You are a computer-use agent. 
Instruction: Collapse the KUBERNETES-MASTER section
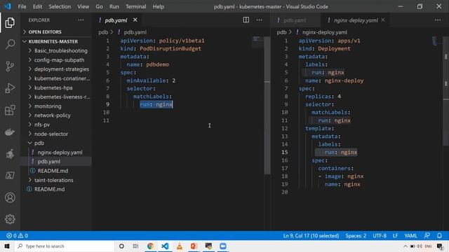pos(57,41)
